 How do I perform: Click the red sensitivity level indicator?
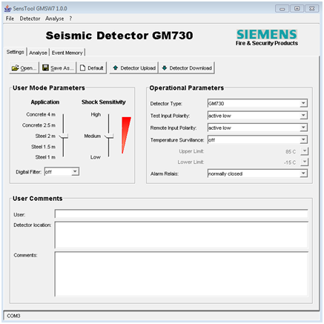point(125,135)
